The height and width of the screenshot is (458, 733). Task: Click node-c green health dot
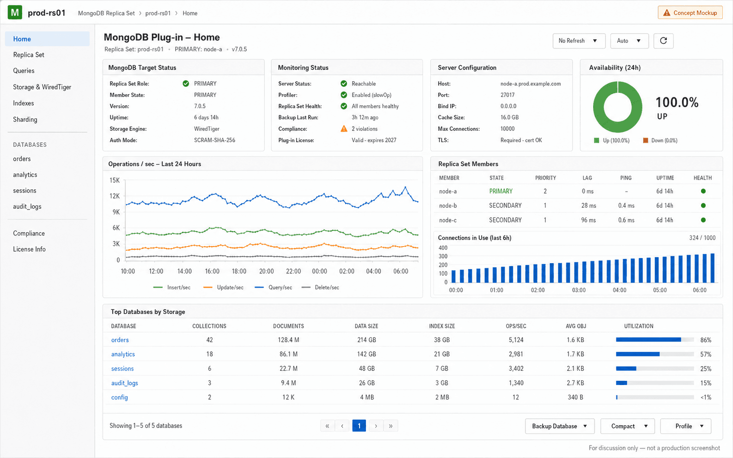tap(703, 220)
